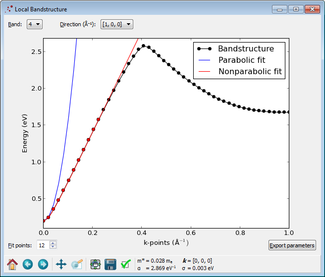
Task: Click the Local Bandstructure title text
Action: (41, 9)
